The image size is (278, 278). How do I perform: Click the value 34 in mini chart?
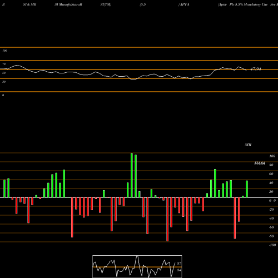click(x=179, y=270)
